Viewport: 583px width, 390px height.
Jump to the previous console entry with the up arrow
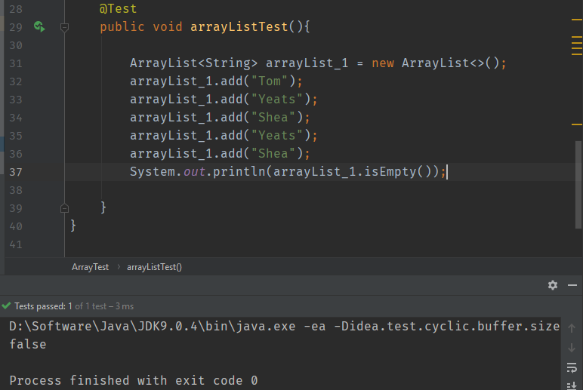pyautogui.click(x=572, y=328)
